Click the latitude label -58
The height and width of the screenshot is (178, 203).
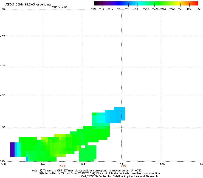(2, 127)
